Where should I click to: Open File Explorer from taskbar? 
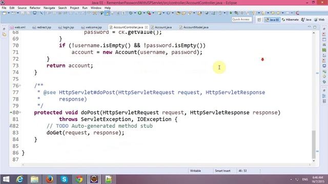[x=34, y=179]
